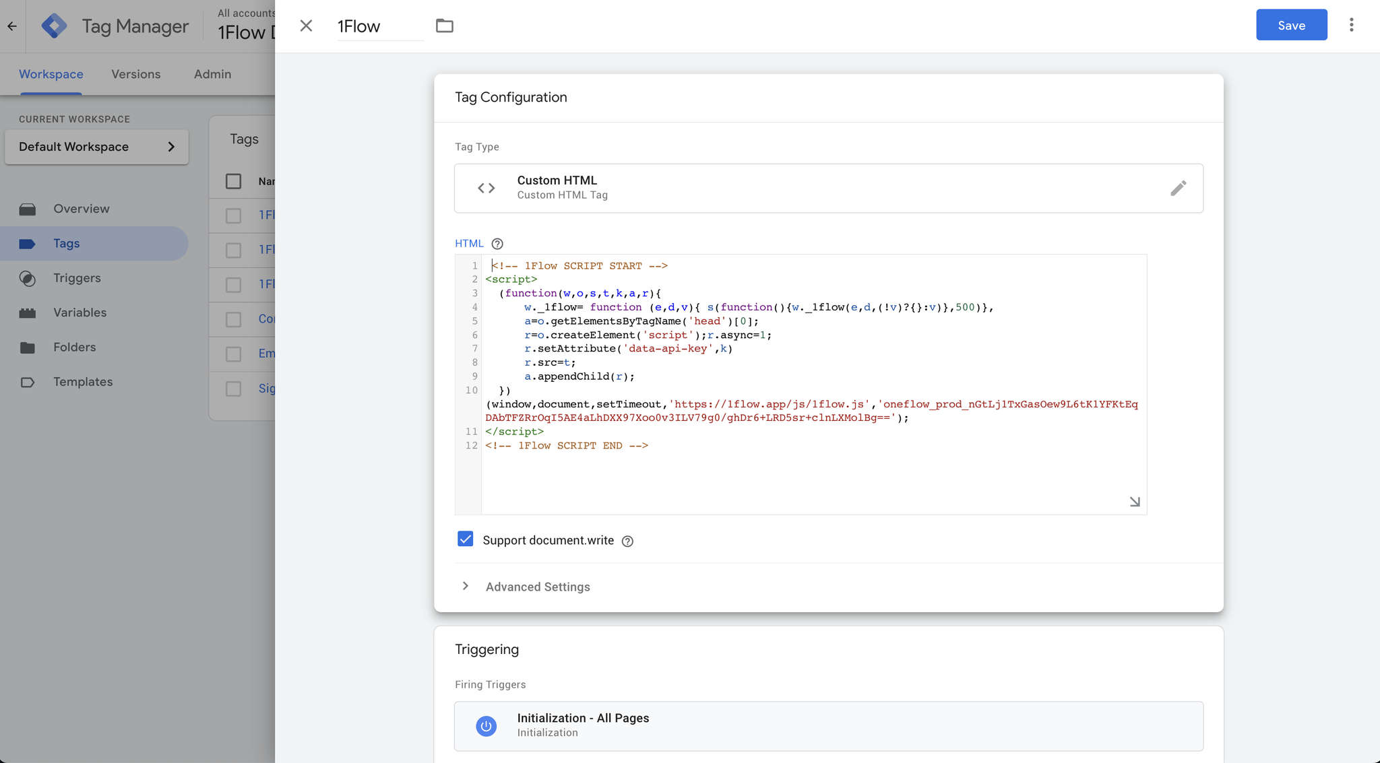Screen dimensions: 1380x763
Task: Switch to the Admin tab
Action: pyautogui.click(x=212, y=74)
